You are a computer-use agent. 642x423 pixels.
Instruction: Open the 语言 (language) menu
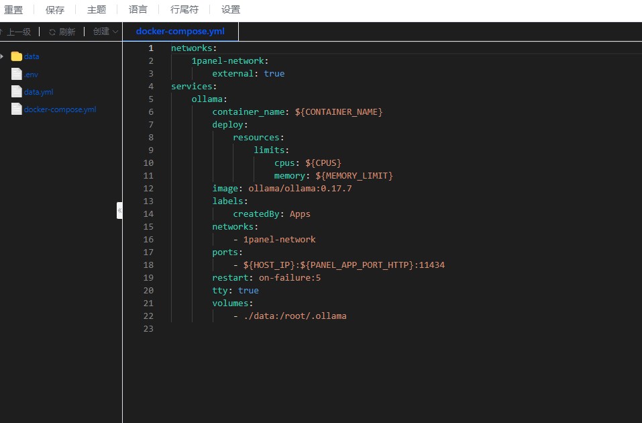[138, 10]
